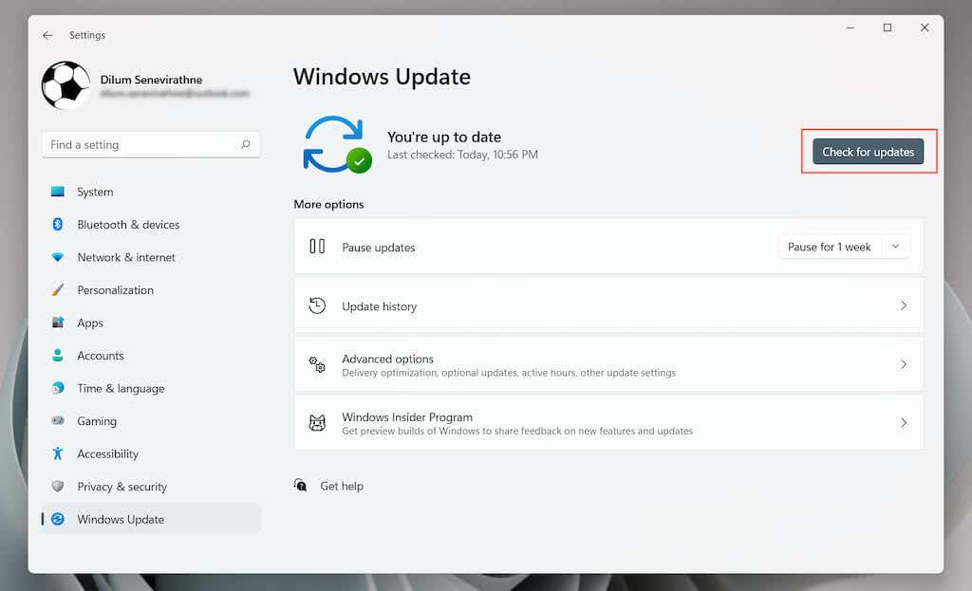This screenshot has height=591, width=972.
Task: Click the back arrow next to Settings
Action: [47, 35]
